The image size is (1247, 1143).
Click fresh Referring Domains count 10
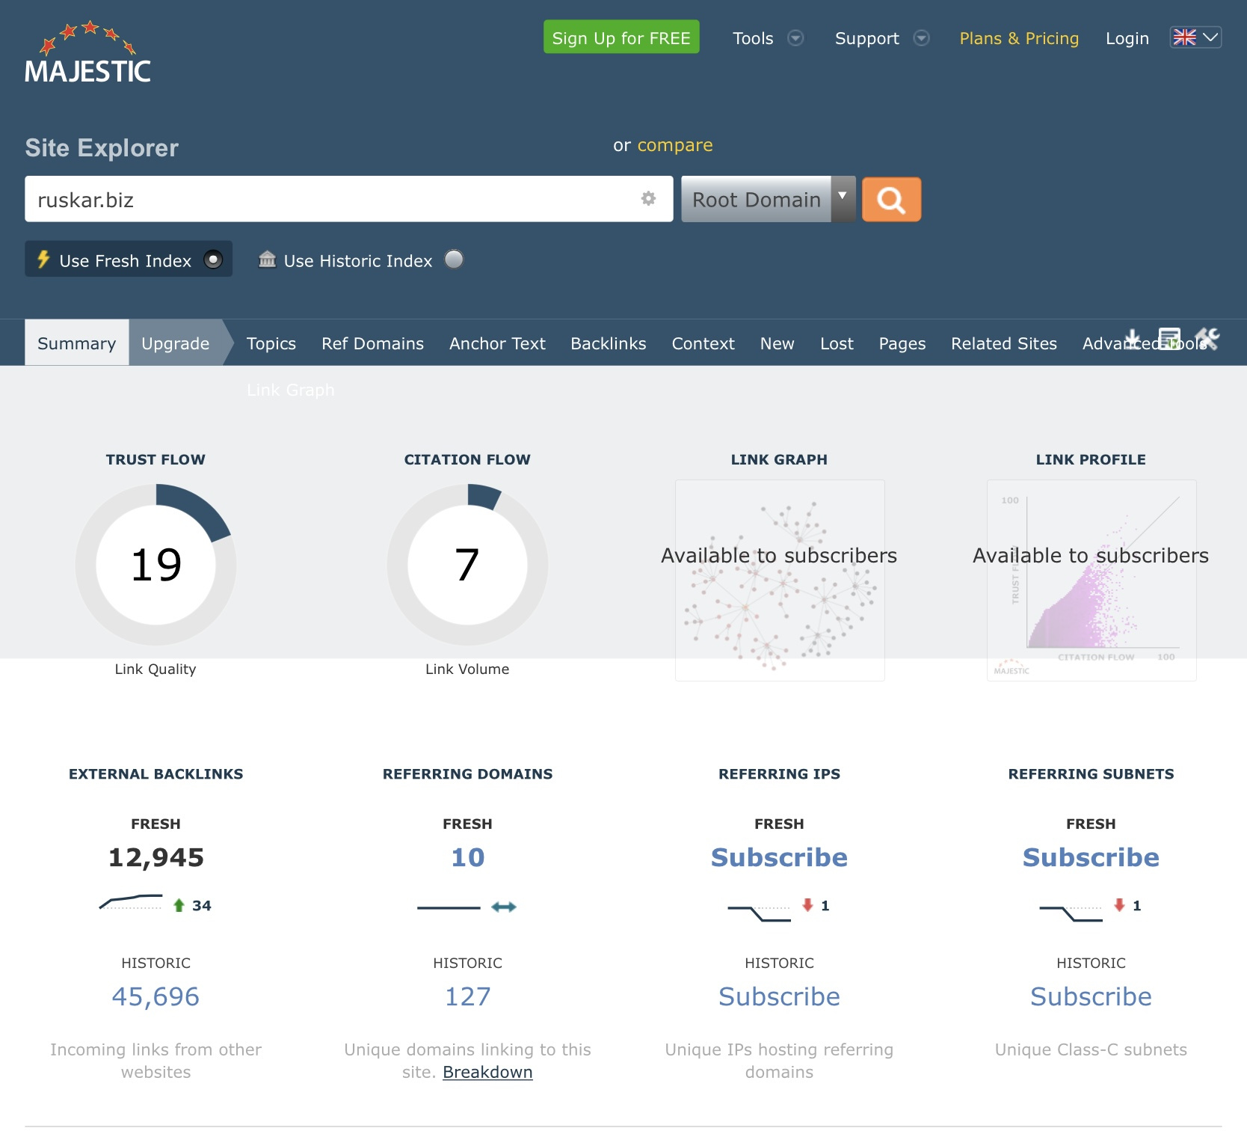[468, 857]
